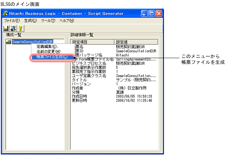
Task: Select the ビジネスプロセス名 row label
Action: [89, 63]
